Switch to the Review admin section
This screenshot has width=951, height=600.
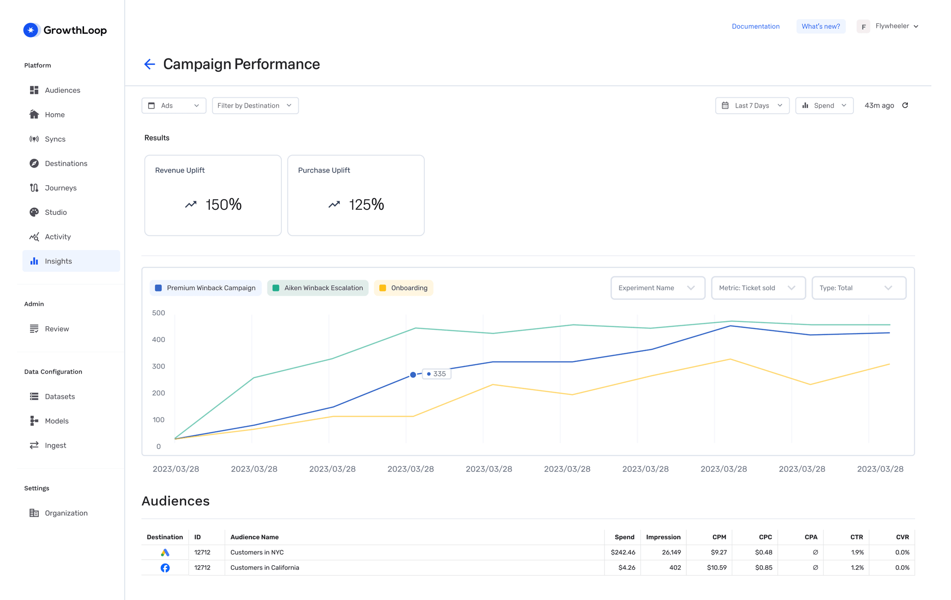(57, 329)
